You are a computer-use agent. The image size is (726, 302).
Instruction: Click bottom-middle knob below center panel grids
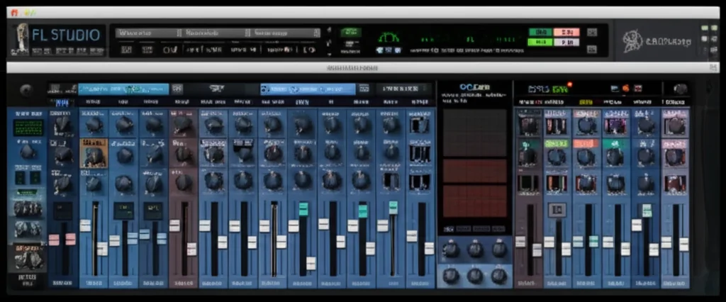click(x=475, y=276)
